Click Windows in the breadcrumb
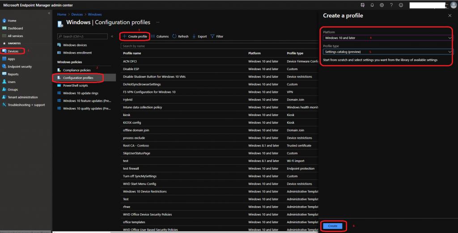The height and width of the screenshot is (233, 458). point(95,14)
